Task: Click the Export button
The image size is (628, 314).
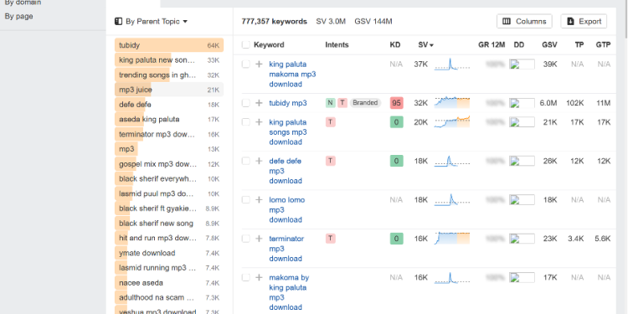Action: tap(584, 21)
